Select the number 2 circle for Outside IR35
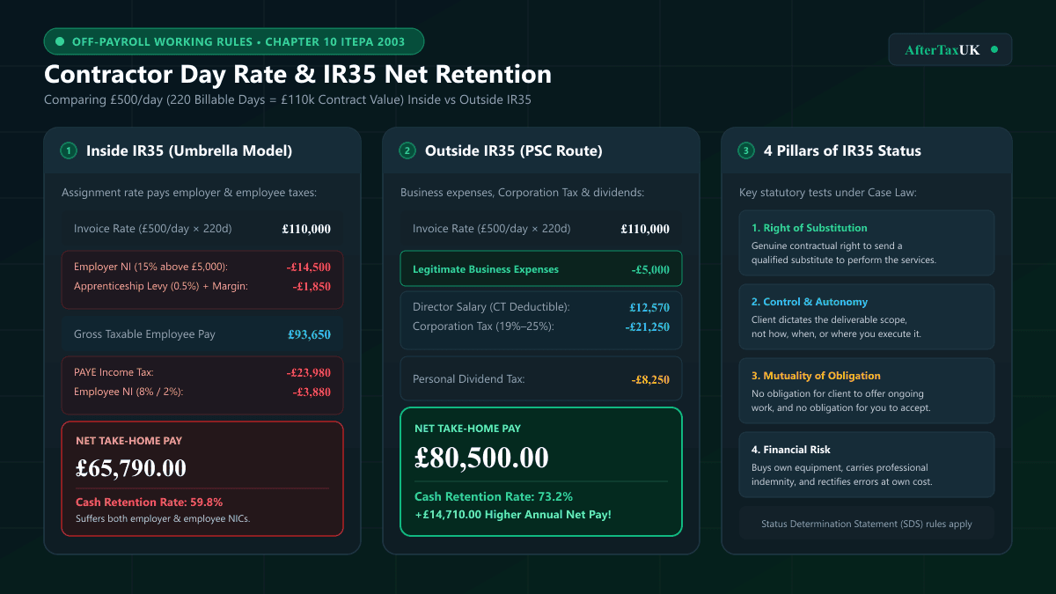Viewport: 1056px width, 594px height. coord(407,150)
